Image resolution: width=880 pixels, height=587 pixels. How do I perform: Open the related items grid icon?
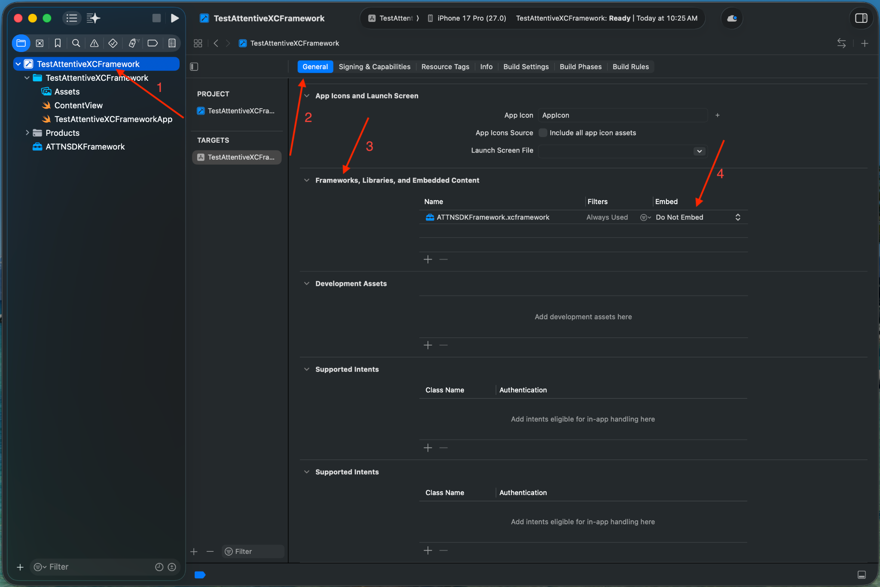pos(198,43)
